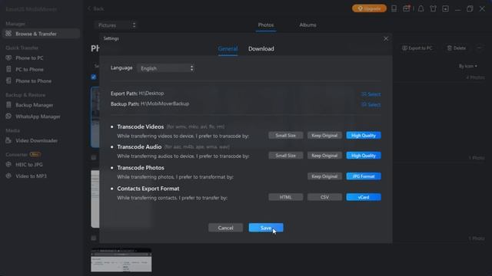492x276 pixels.
Task: Choose CSV contacts export format
Action: (x=324, y=197)
